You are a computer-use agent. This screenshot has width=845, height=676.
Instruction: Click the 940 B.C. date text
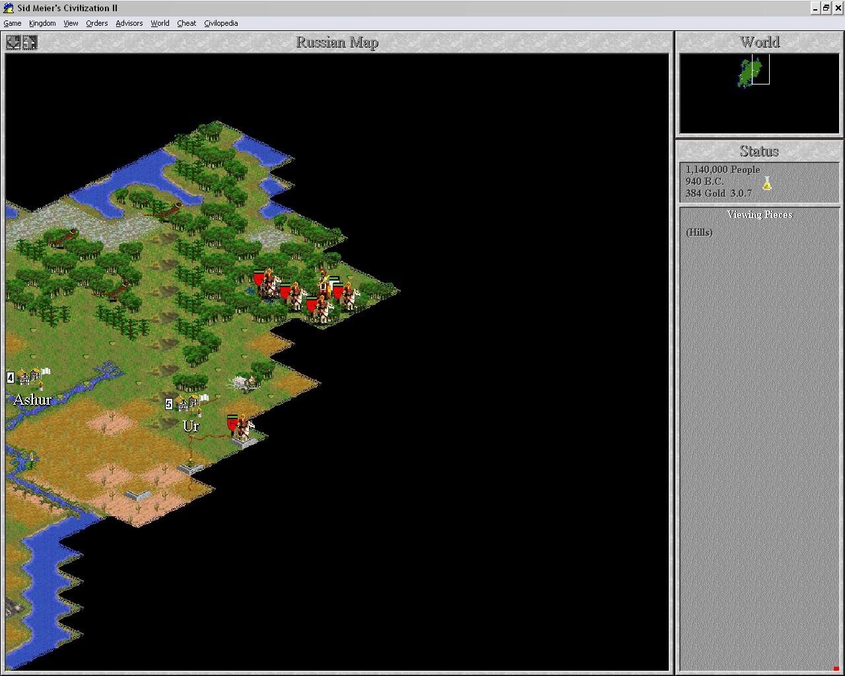pos(704,182)
